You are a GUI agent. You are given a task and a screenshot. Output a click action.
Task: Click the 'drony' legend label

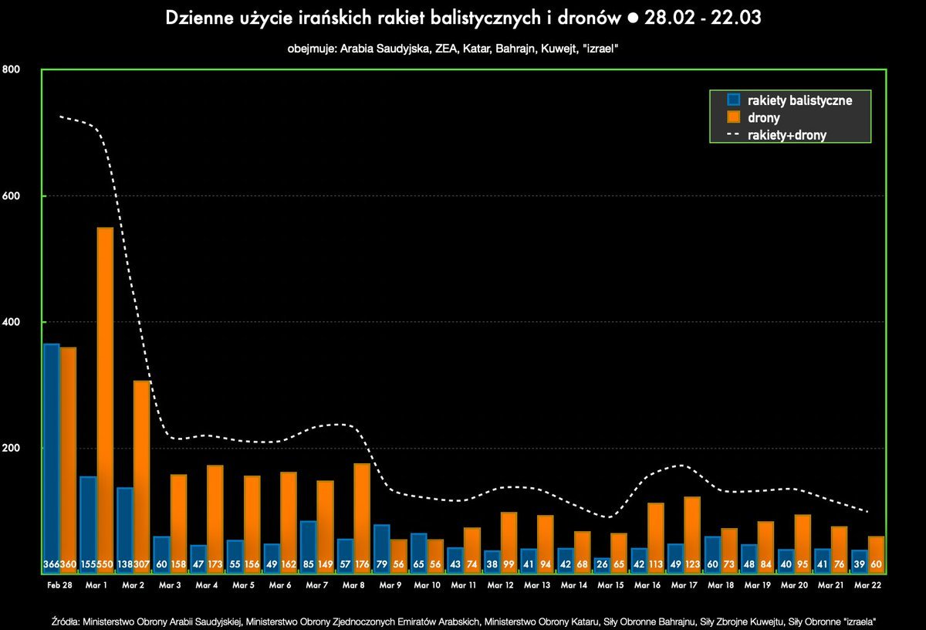click(x=763, y=118)
